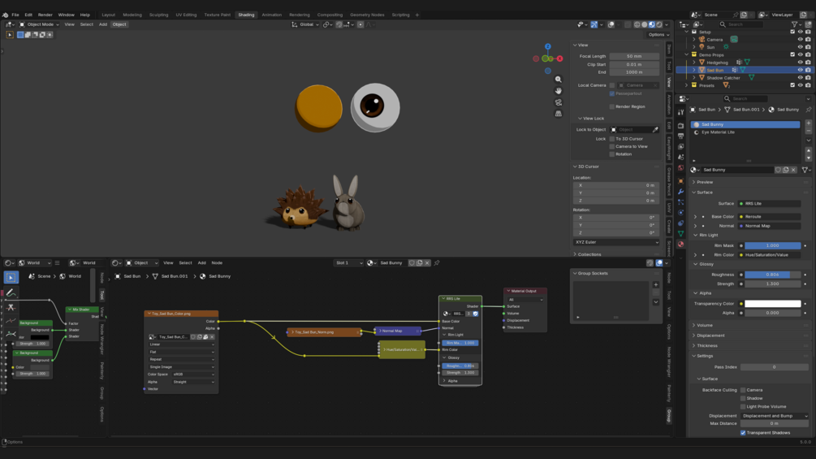Screen dimensions: 816x459
Task: Select material preview viewport shading
Action: tap(651, 24)
